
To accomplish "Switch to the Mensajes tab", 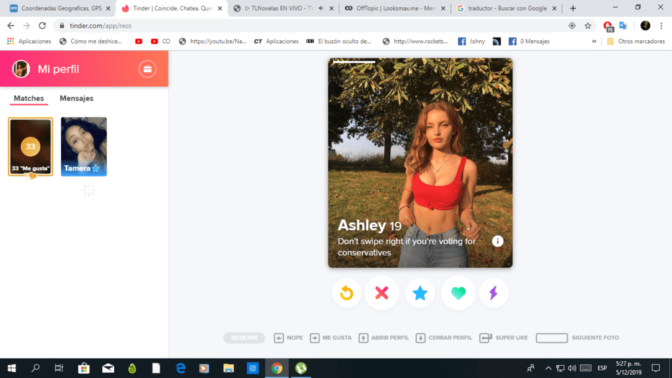I will pyautogui.click(x=77, y=98).
